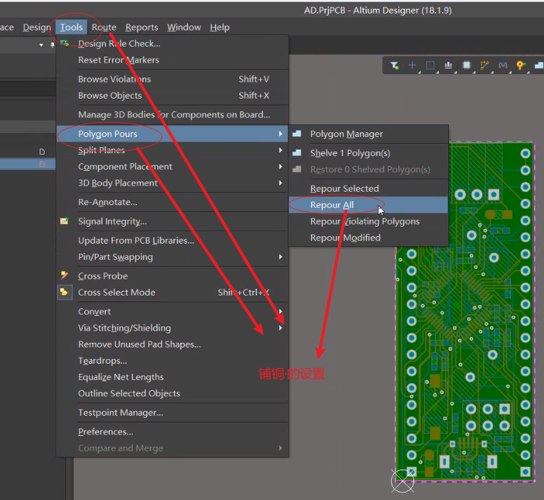Screen dimensions: 544x500
Task: Open Testpoint Manager
Action: click(173, 412)
